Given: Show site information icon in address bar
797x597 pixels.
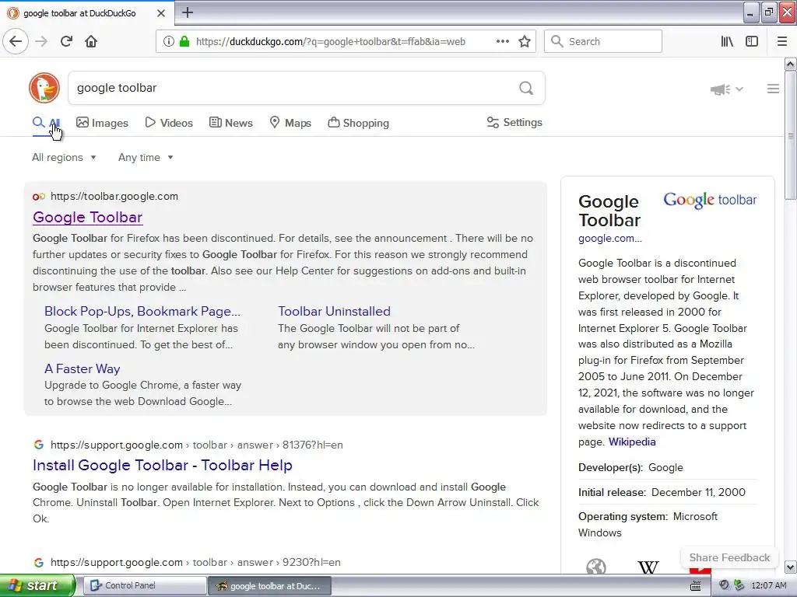Looking at the screenshot, I should click(x=168, y=41).
